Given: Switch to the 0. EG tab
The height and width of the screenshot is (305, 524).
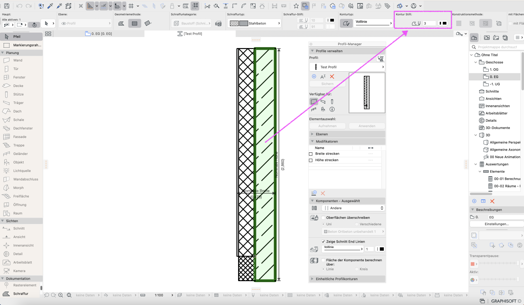Looking at the screenshot, I should point(99,34).
